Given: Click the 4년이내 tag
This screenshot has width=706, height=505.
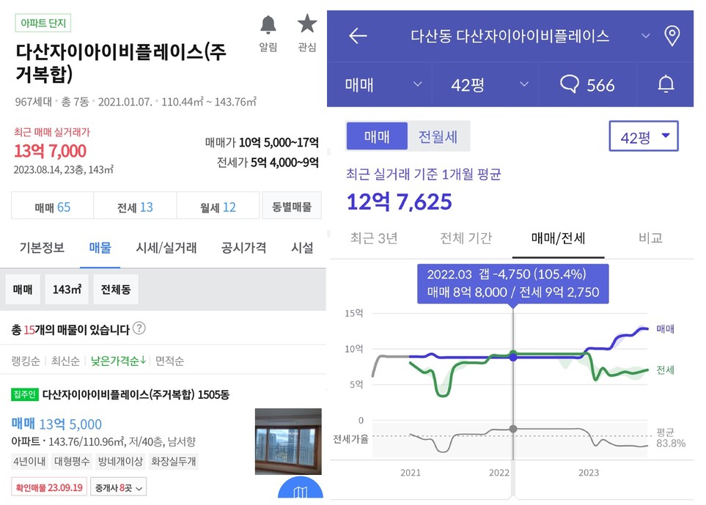Looking at the screenshot, I should 29,461.
